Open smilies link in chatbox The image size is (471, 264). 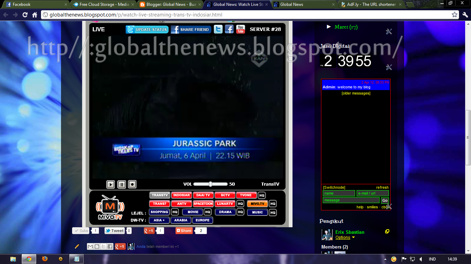point(372,207)
